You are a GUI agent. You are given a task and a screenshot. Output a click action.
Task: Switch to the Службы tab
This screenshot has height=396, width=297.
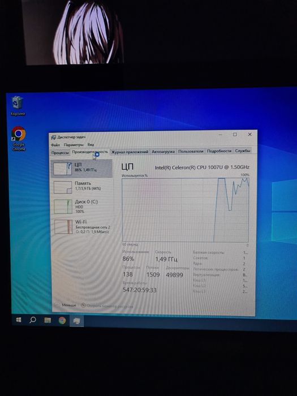point(243,151)
